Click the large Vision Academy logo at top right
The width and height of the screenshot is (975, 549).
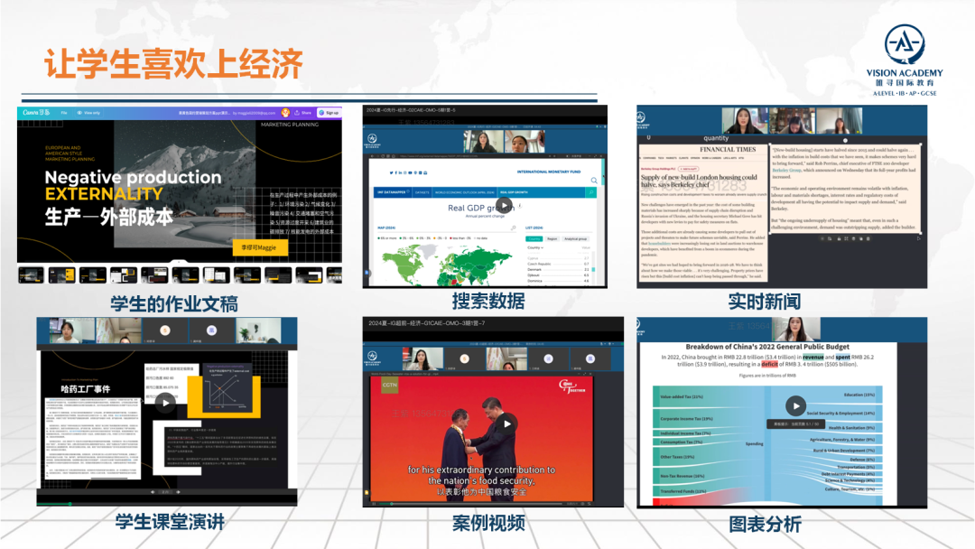click(904, 60)
